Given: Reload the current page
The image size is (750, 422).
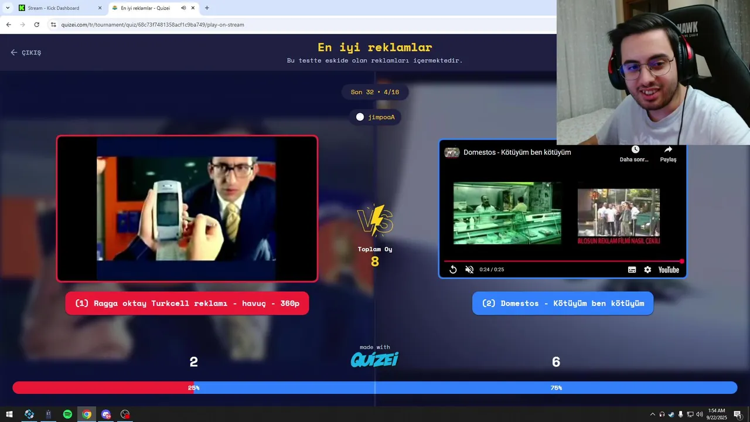Looking at the screenshot, I should click(36, 25).
